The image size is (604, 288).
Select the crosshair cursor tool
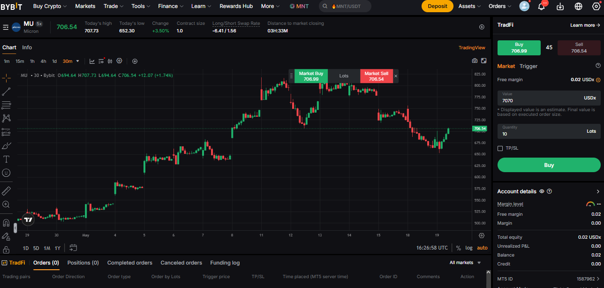click(x=6, y=77)
